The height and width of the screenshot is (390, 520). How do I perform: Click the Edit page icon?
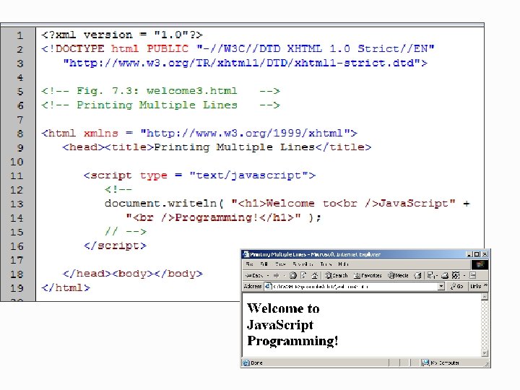pos(456,275)
